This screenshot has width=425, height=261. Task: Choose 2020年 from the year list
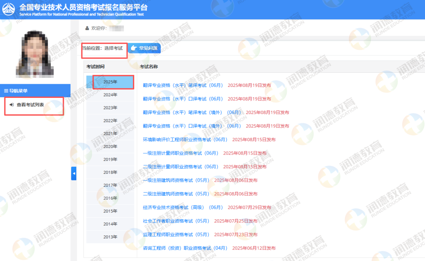click(110, 147)
